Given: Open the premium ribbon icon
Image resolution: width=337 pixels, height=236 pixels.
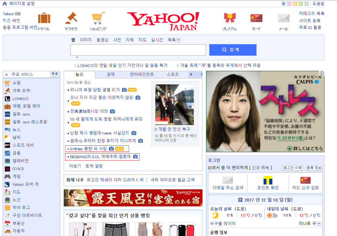Looking at the screenshot, I should 230,18.
